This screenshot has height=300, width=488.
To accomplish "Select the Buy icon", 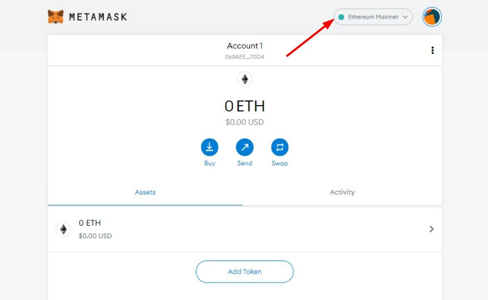I will pyautogui.click(x=209, y=147).
